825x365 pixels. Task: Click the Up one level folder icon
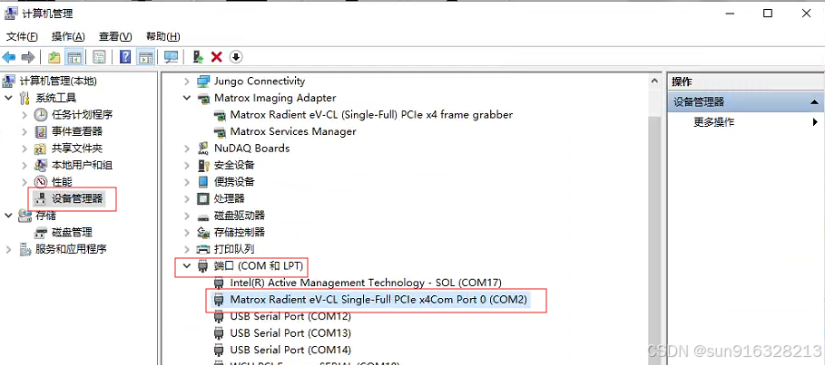click(x=54, y=57)
